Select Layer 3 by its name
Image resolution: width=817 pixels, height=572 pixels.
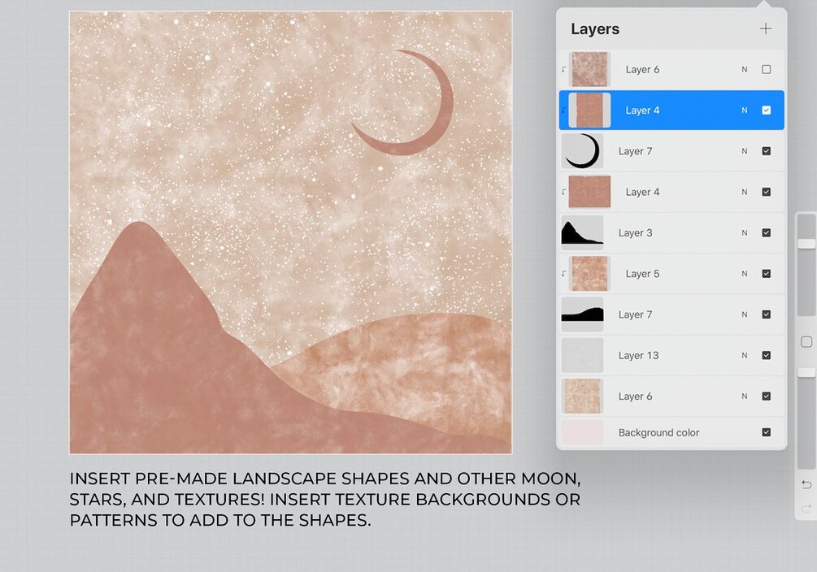tap(635, 233)
